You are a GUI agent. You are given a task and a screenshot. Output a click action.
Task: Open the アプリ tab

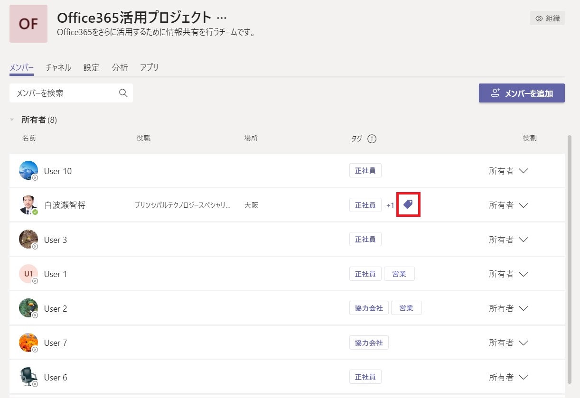[150, 67]
